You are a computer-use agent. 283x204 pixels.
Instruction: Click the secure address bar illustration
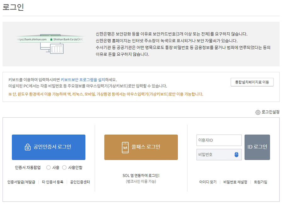pos(50,44)
